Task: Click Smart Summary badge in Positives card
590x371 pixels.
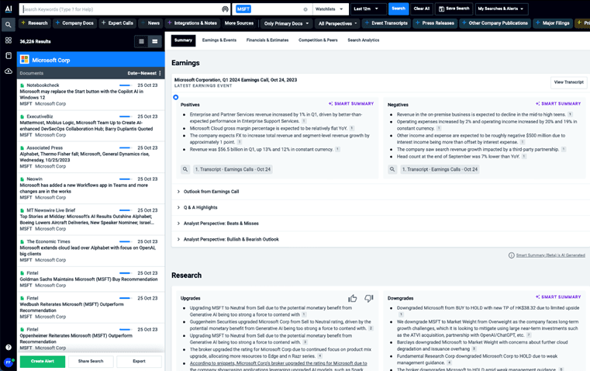Action: click(351, 103)
